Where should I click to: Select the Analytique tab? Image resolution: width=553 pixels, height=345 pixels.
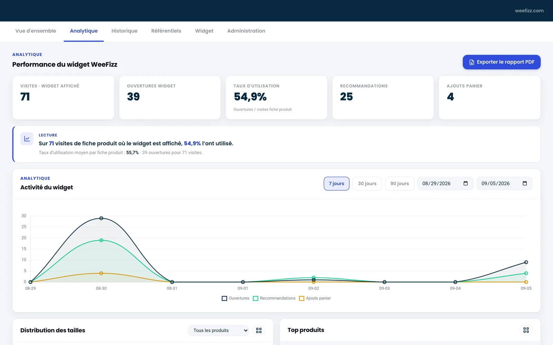pos(84,31)
